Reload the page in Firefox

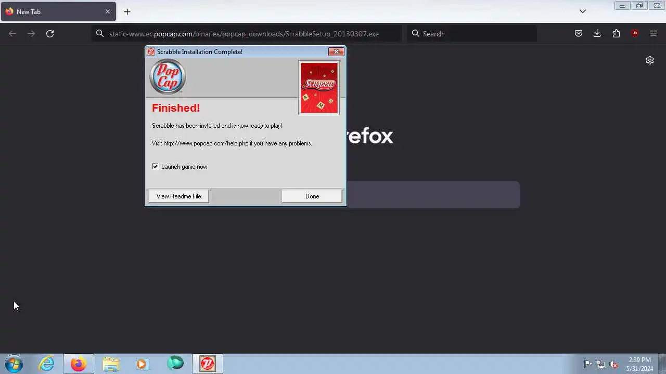click(x=50, y=33)
